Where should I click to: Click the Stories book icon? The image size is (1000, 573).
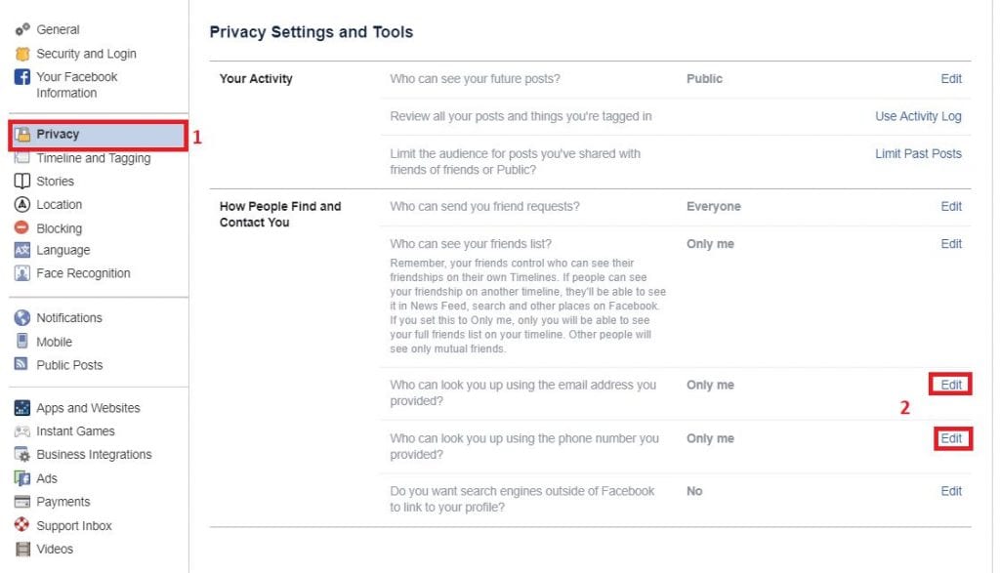coord(21,182)
